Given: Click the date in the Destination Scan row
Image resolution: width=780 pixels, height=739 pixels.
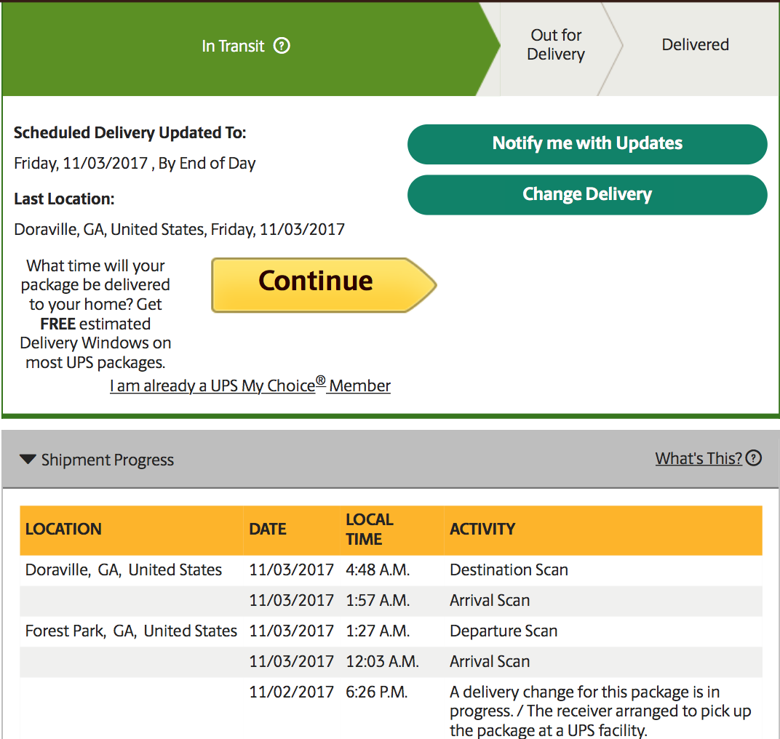Looking at the screenshot, I should click(x=291, y=570).
